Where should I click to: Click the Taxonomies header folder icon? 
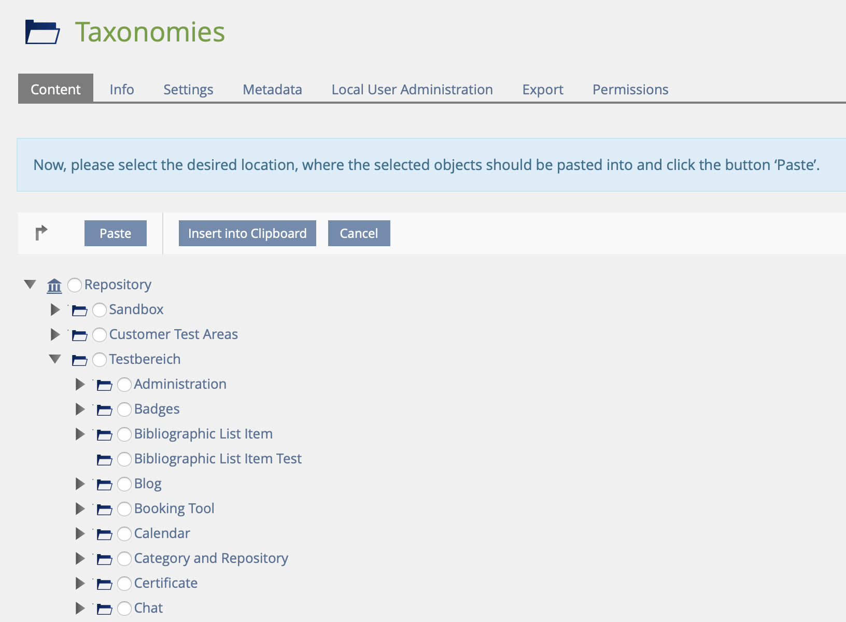(43, 32)
